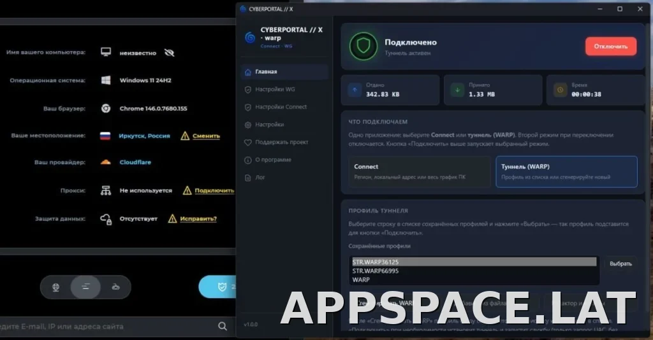Click the home icon next to Главная

pos(248,73)
